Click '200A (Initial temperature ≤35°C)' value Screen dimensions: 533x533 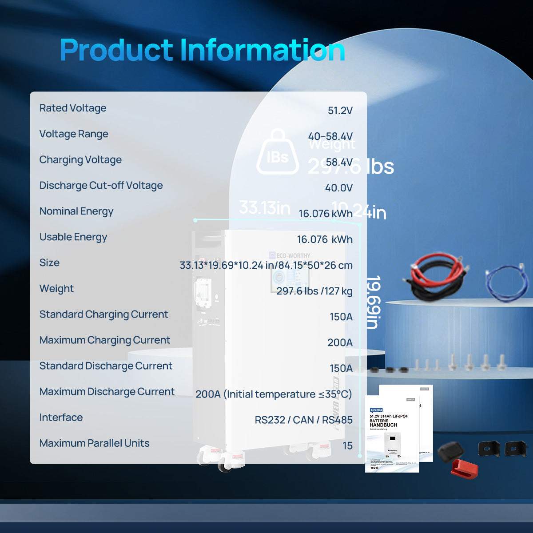coord(274,394)
